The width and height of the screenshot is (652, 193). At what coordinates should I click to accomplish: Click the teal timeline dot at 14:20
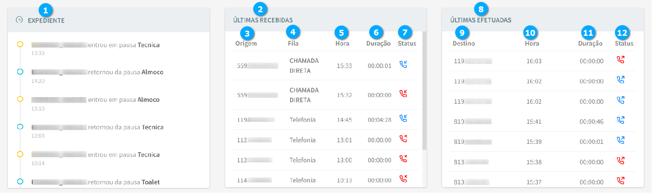point(20,72)
